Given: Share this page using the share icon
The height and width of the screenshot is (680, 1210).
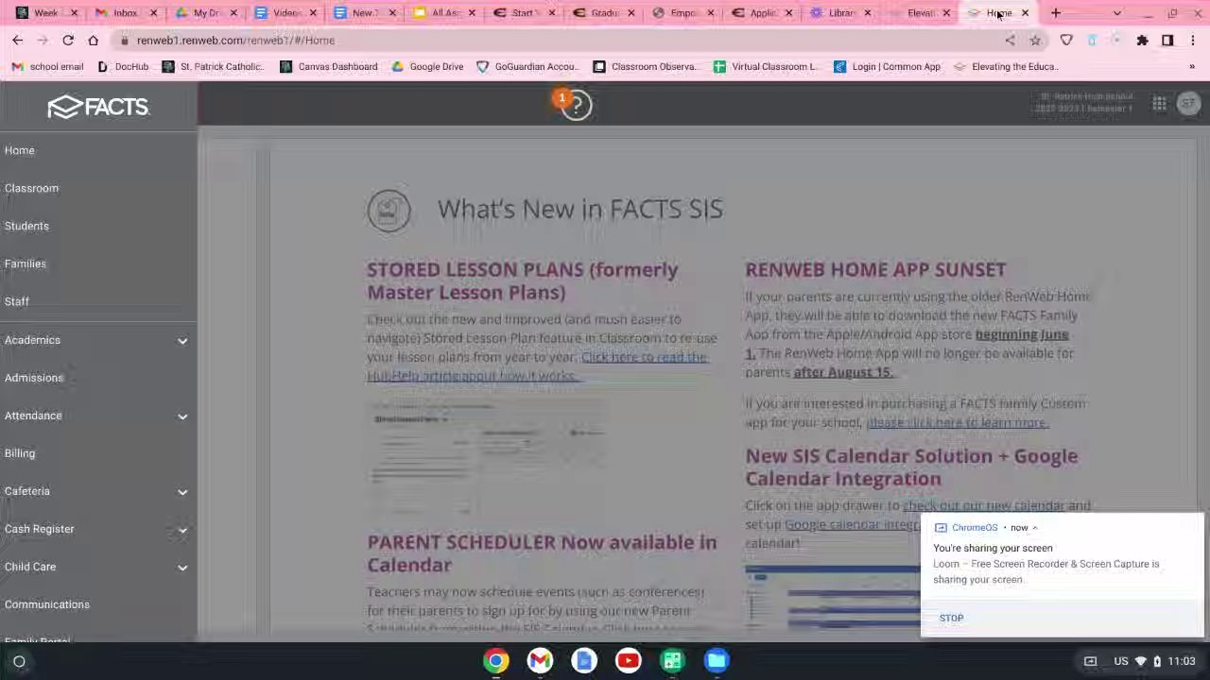Looking at the screenshot, I should (1010, 41).
